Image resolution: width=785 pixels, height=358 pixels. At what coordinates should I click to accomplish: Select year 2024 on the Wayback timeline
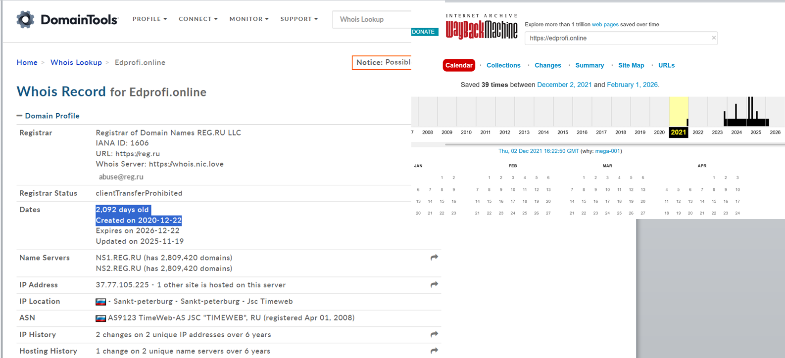click(x=736, y=132)
